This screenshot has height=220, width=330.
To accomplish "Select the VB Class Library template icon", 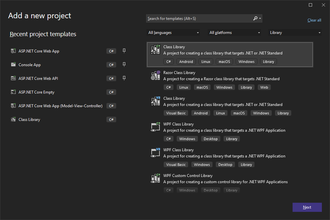I will [x=156, y=101].
